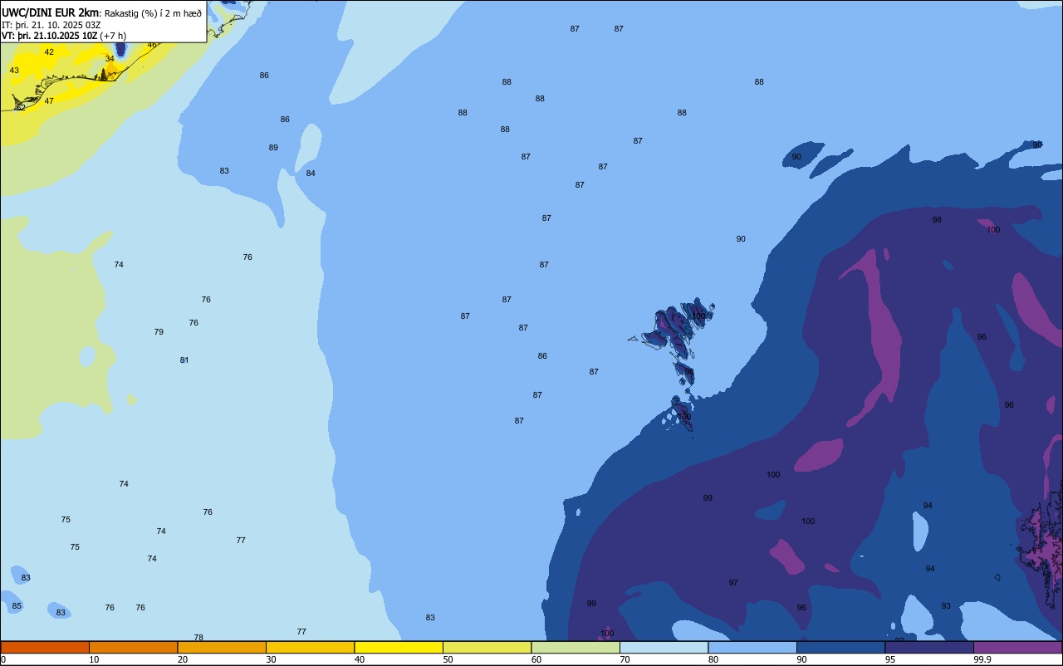This screenshot has height=666, width=1063.
Task: Click the legend tick label '99.9'
Action: coord(982,659)
